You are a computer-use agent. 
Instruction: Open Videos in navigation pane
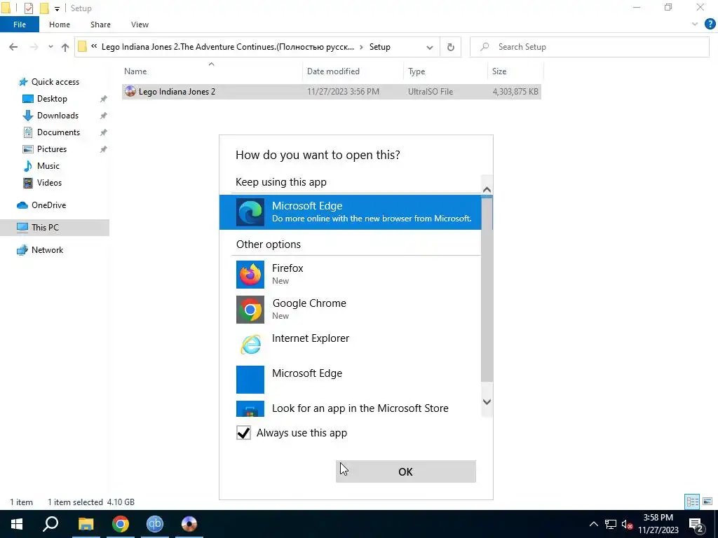(x=49, y=183)
